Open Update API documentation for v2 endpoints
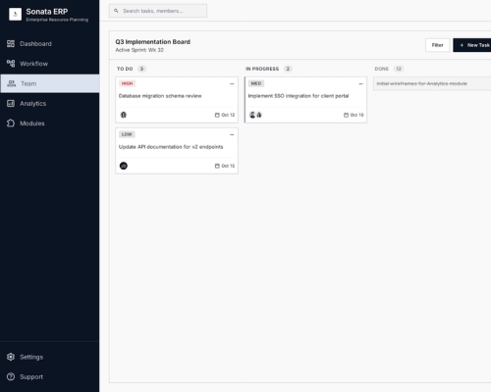 click(x=177, y=151)
